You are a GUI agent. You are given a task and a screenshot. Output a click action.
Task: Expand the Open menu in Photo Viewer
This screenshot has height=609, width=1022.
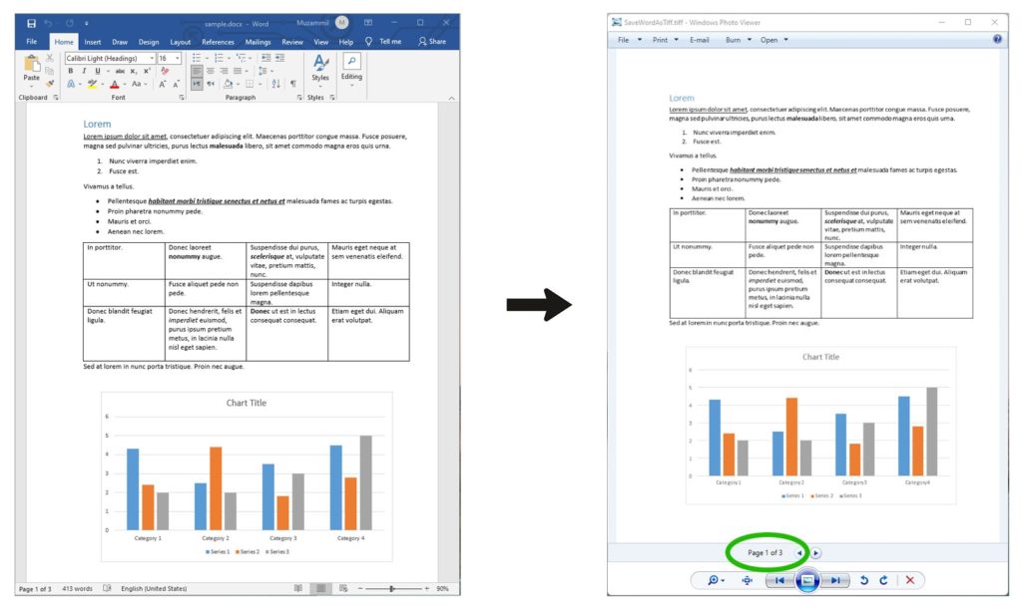[x=786, y=40]
